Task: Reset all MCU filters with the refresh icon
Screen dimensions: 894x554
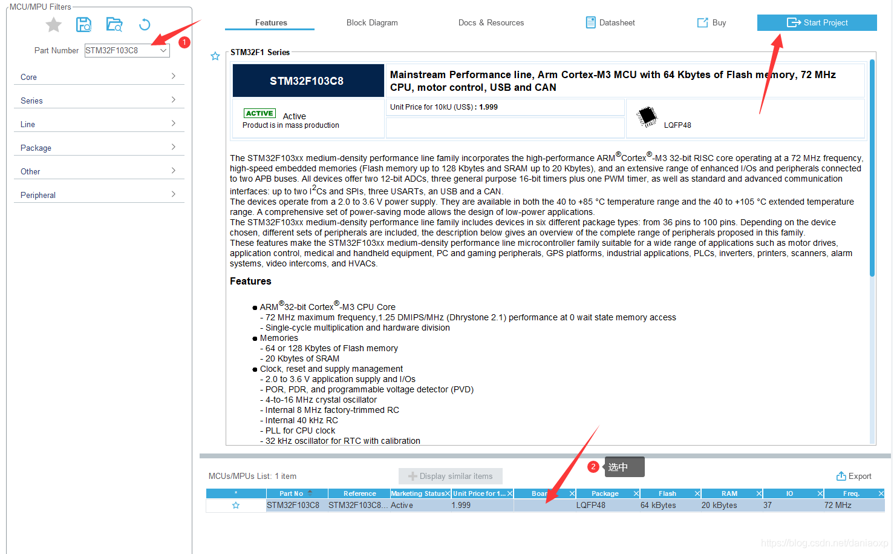Action: point(145,25)
